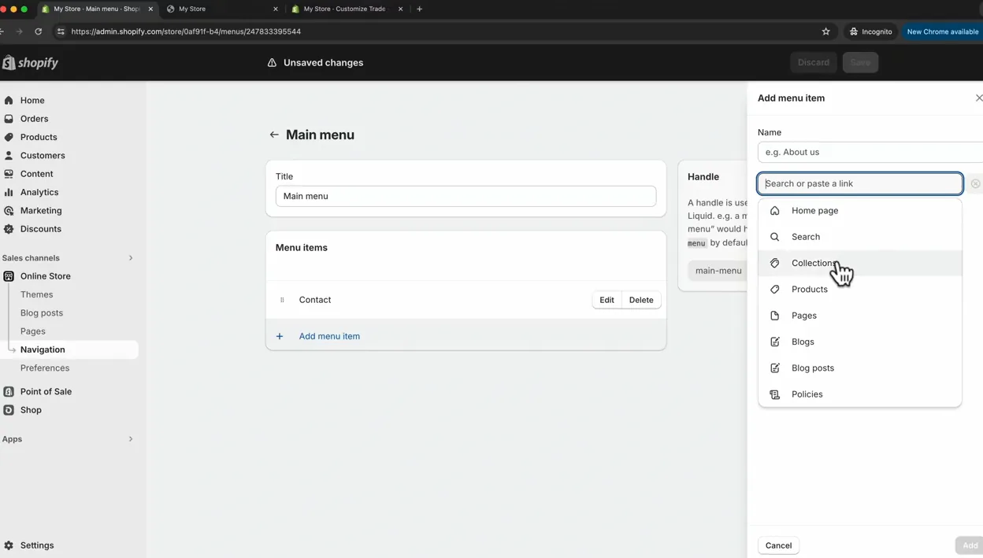Click the Search or paste a link field
983x558 pixels.
tap(860, 183)
